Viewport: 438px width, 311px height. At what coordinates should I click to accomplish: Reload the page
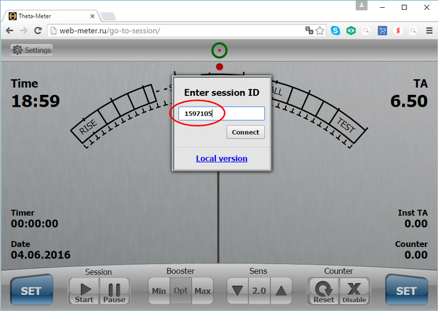(x=38, y=30)
